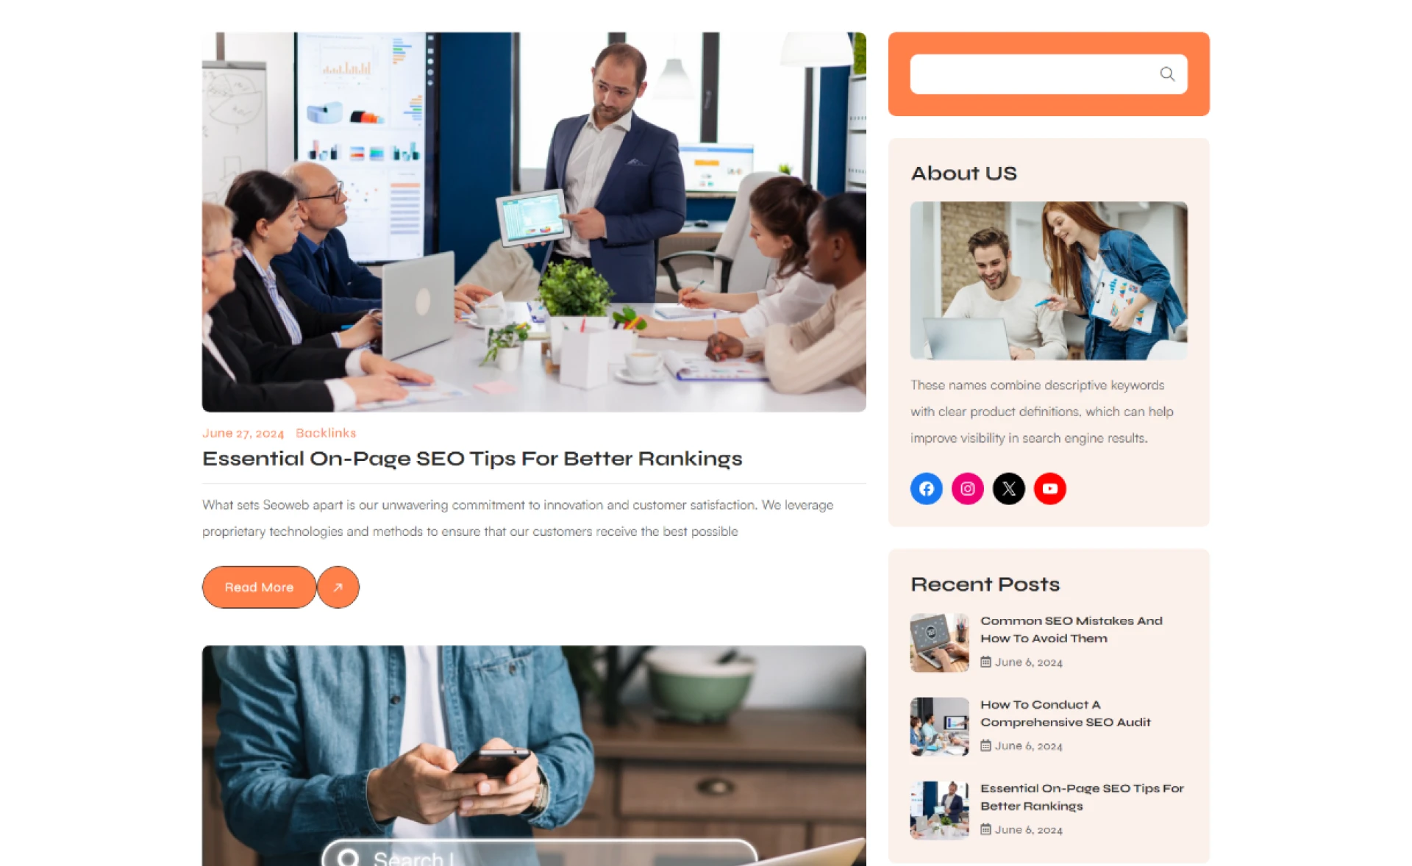
Task: Open the June 27, 2024 date link
Action: [243, 433]
